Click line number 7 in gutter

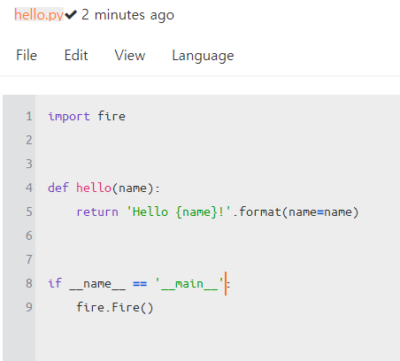point(29,259)
